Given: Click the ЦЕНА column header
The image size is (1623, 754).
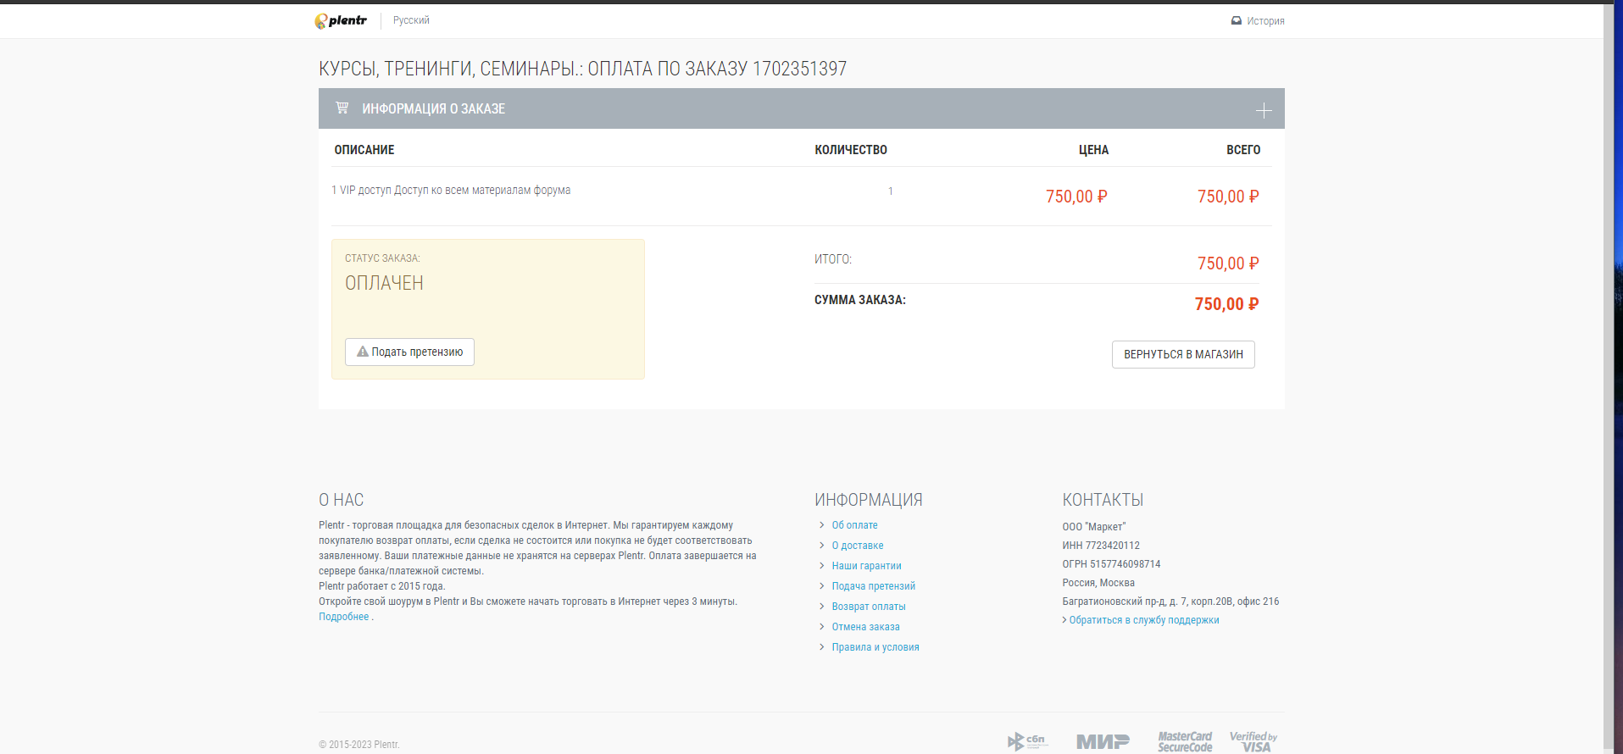Looking at the screenshot, I should coord(1093,150).
